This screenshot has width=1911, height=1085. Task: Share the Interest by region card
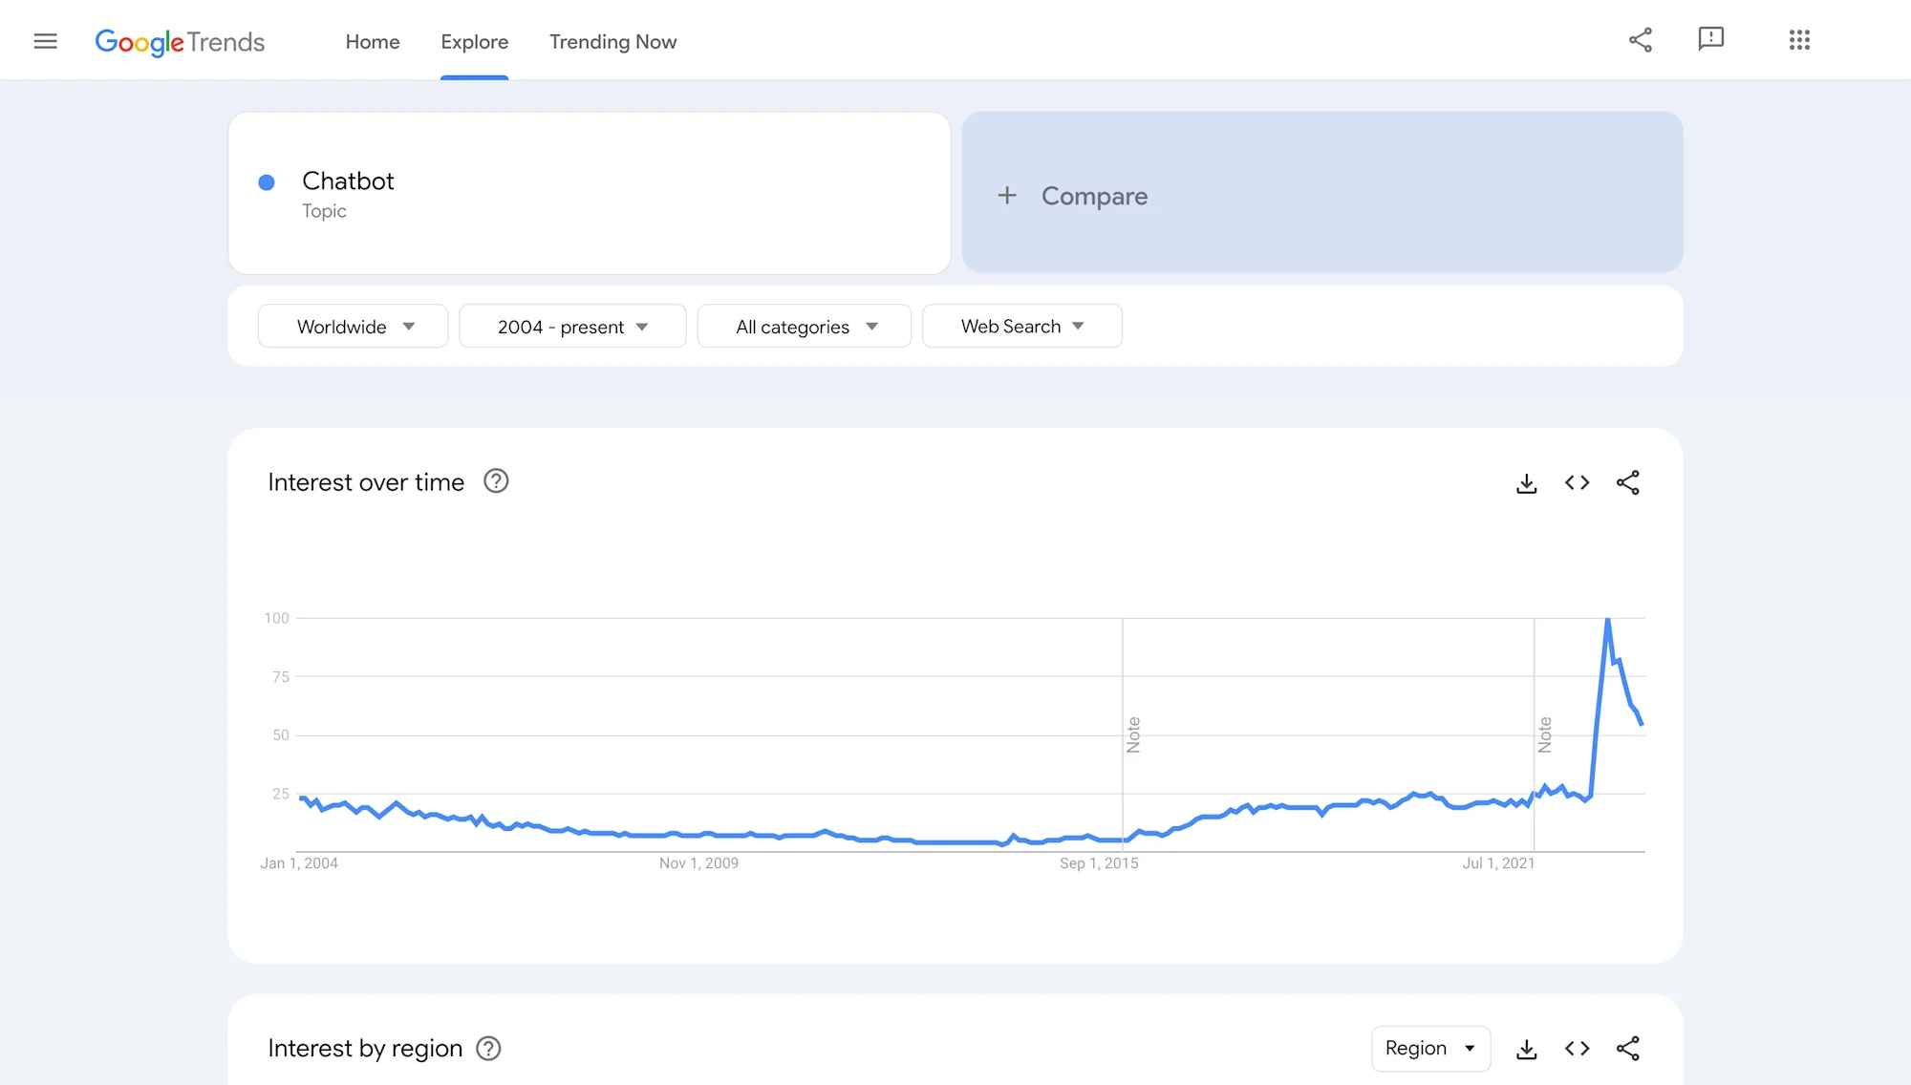[1627, 1049]
